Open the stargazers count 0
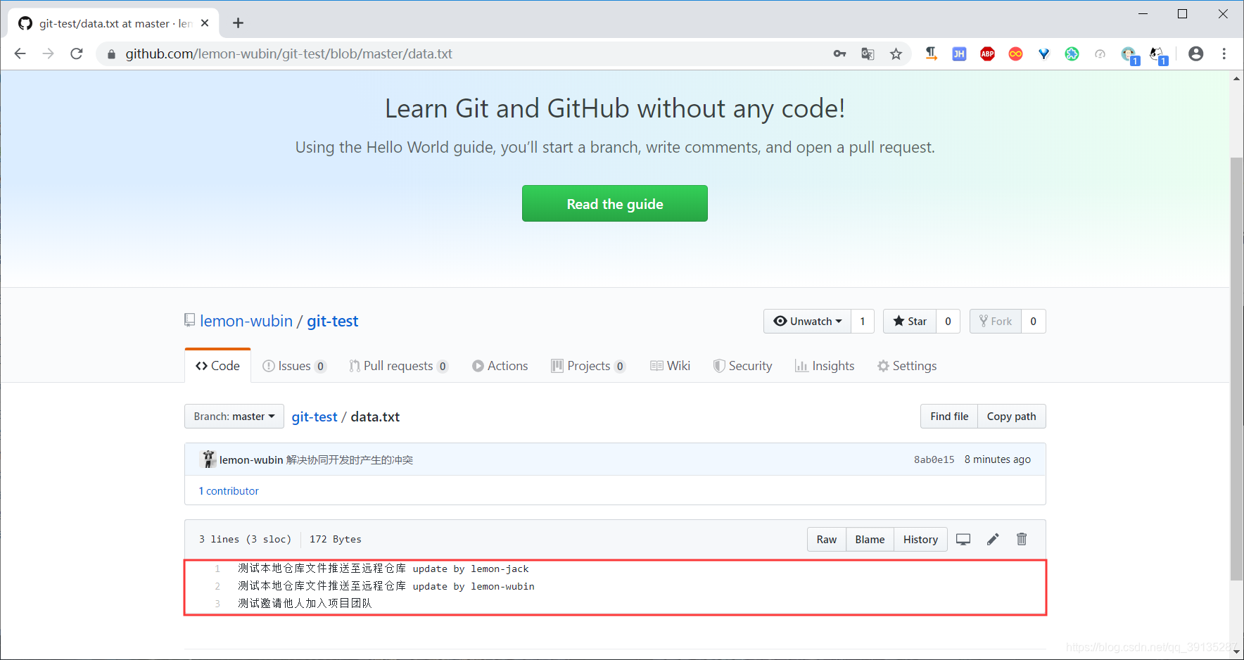 point(948,321)
